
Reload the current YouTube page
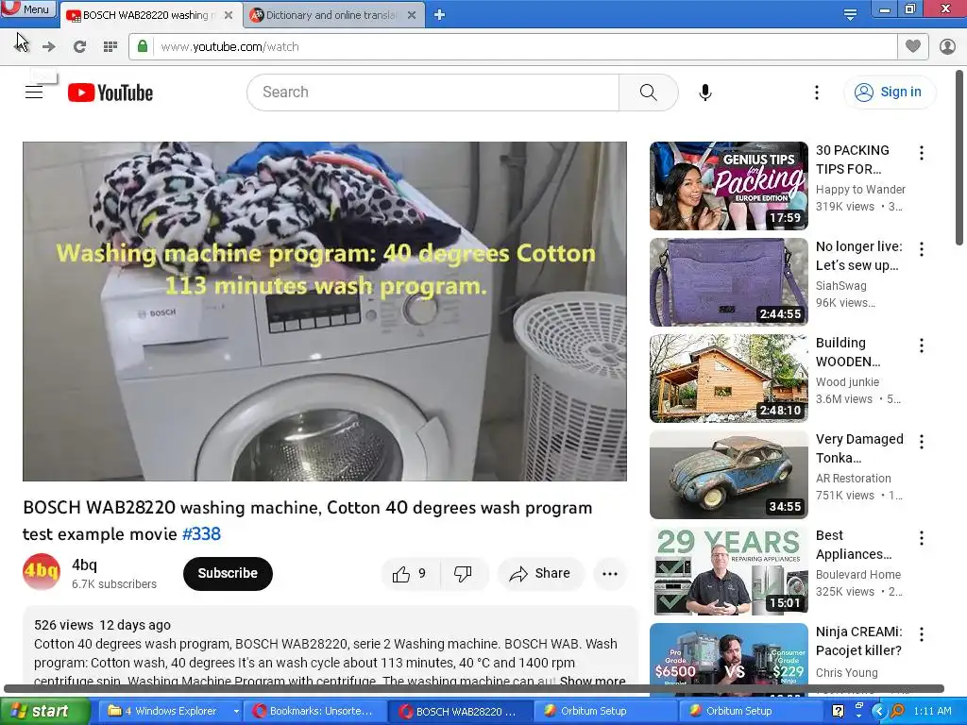click(79, 47)
